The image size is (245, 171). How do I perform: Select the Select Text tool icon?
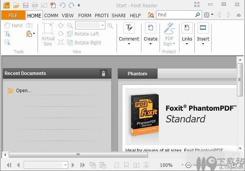tap(7, 34)
